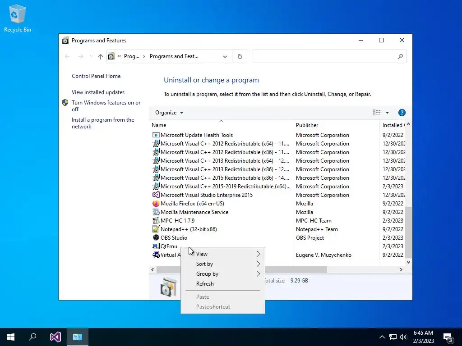This screenshot has width=462, height=346.
Task: Click the QtEmu program icon
Action: click(x=156, y=246)
